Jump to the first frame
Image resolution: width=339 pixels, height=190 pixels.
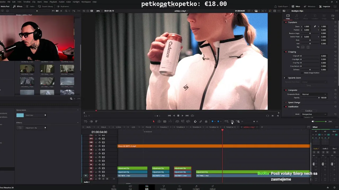tap(169, 116)
